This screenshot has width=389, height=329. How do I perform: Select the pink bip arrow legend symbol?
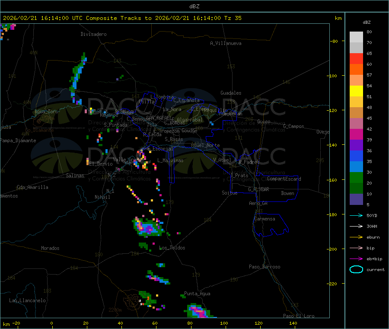356,248
